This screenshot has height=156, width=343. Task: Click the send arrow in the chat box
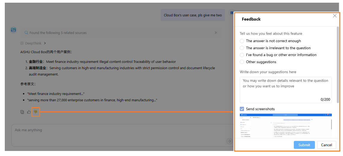[229, 141]
